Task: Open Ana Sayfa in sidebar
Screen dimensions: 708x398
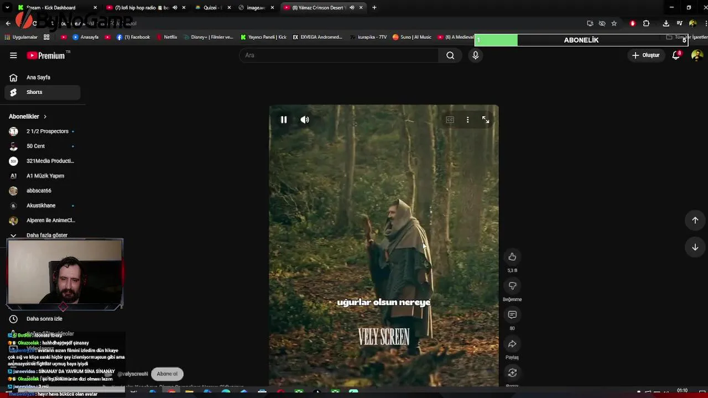Action: (42, 77)
